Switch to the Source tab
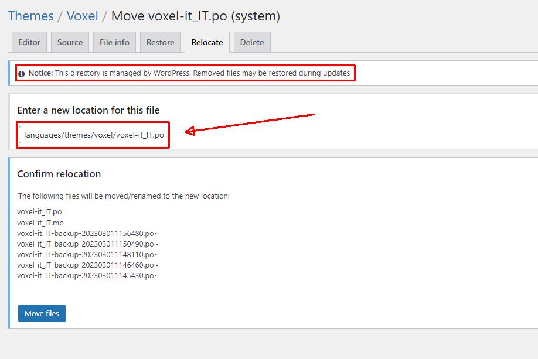The height and width of the screenshot is (359, 538). [x=70, y=42]
